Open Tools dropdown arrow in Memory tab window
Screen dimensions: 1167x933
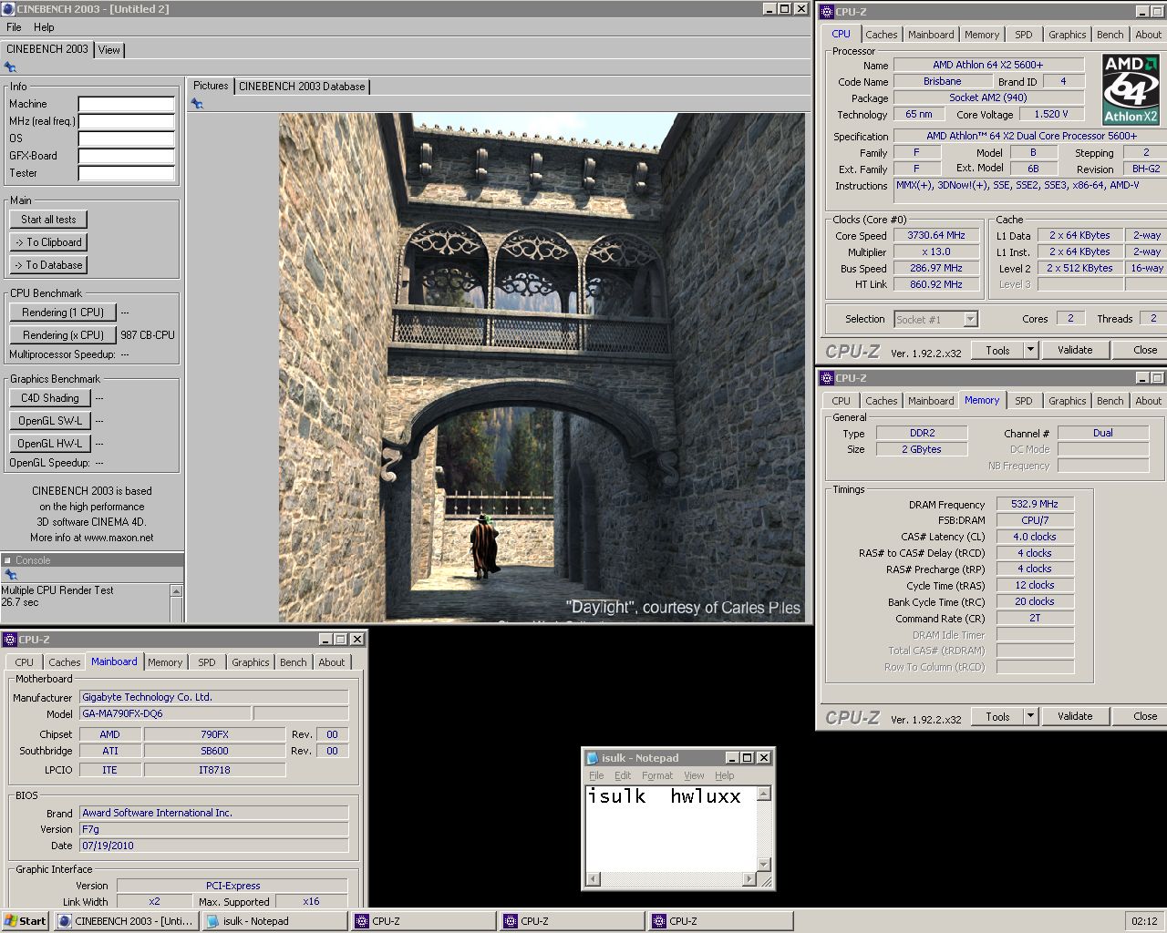[1030, 716]
